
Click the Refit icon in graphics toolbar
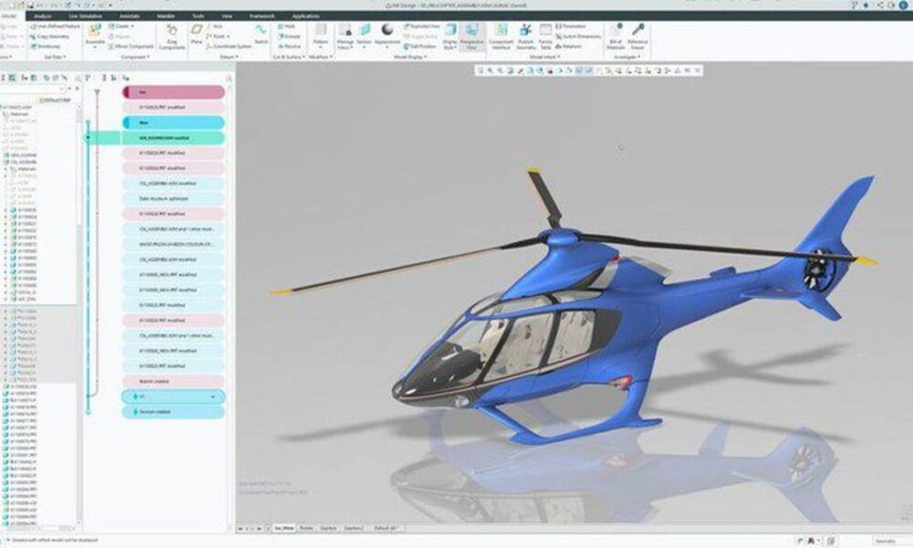coord(480,70)
